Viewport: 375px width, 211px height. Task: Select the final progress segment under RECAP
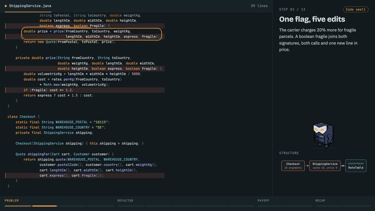point(357,206)
